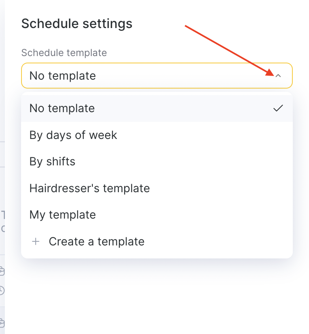Click the briefcase icon below the clock icon
The width and height of the screenshot is (309, 334).
[2, 323]
